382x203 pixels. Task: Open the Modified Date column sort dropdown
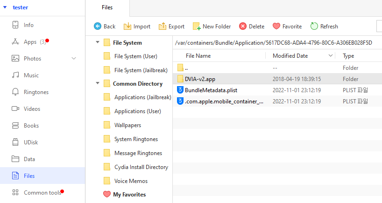(331, 55)
